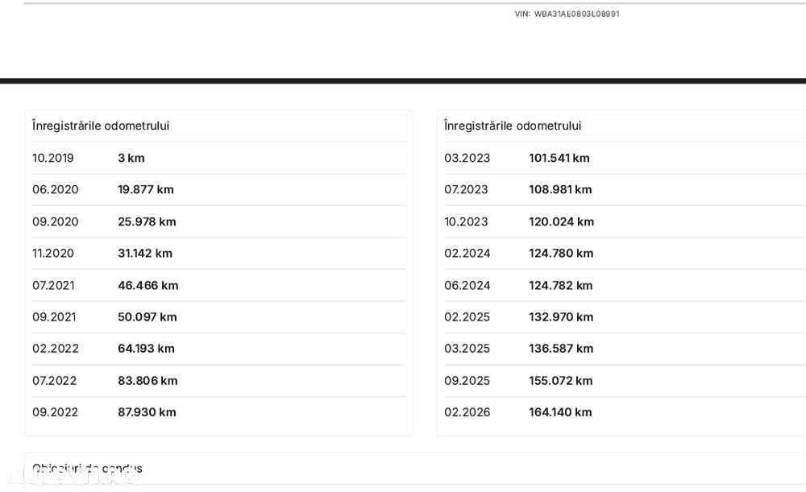Select the 124.780 km reading
This screenshot has height=492, width=806.
point(561,253)
